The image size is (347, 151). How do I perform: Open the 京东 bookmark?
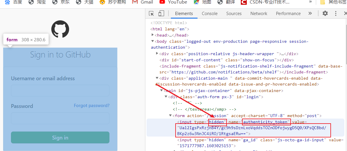pyautogui.click(x=61, y=2)
